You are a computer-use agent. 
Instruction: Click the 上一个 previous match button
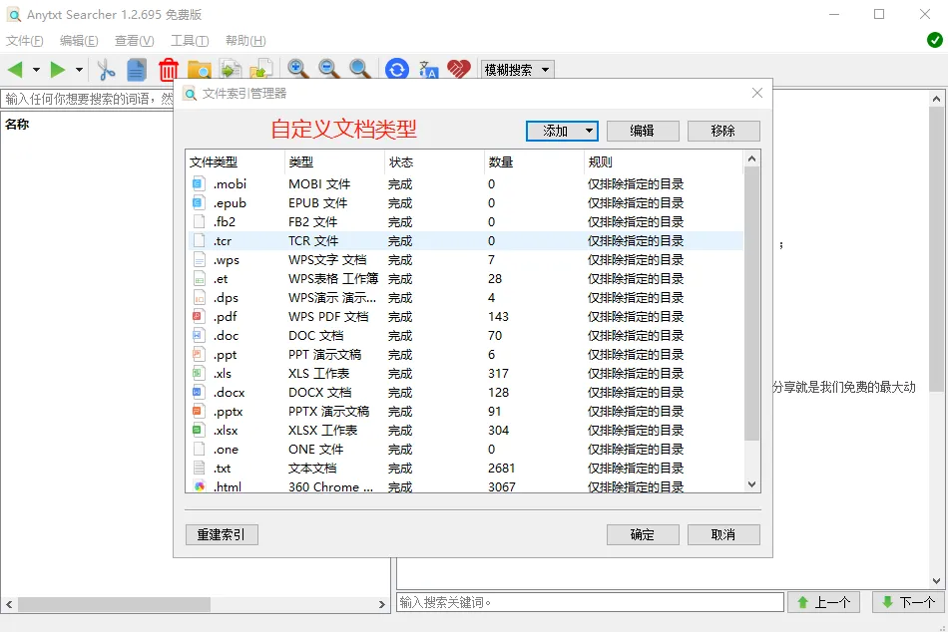point(823,602)
